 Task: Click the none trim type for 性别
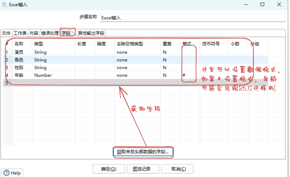pyautogui.click(x=138, y=67)
